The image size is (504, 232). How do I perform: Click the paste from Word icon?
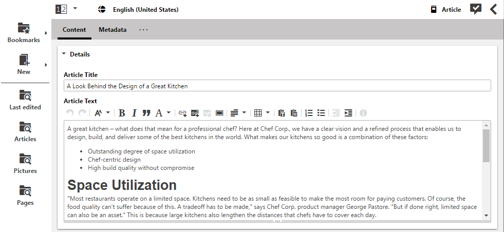click(294, 113)
